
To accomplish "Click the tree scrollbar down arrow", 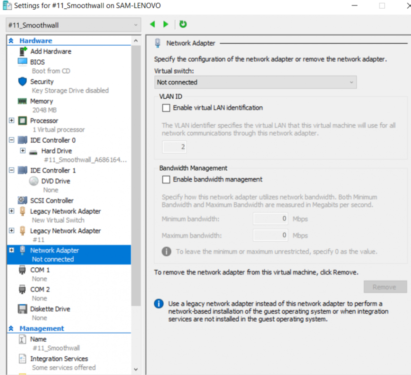I will (x=136, y=369).
